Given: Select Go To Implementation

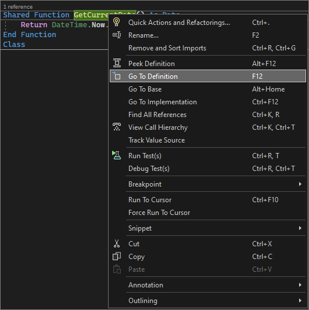Looking at the screenshot, I should coord(207,102).
